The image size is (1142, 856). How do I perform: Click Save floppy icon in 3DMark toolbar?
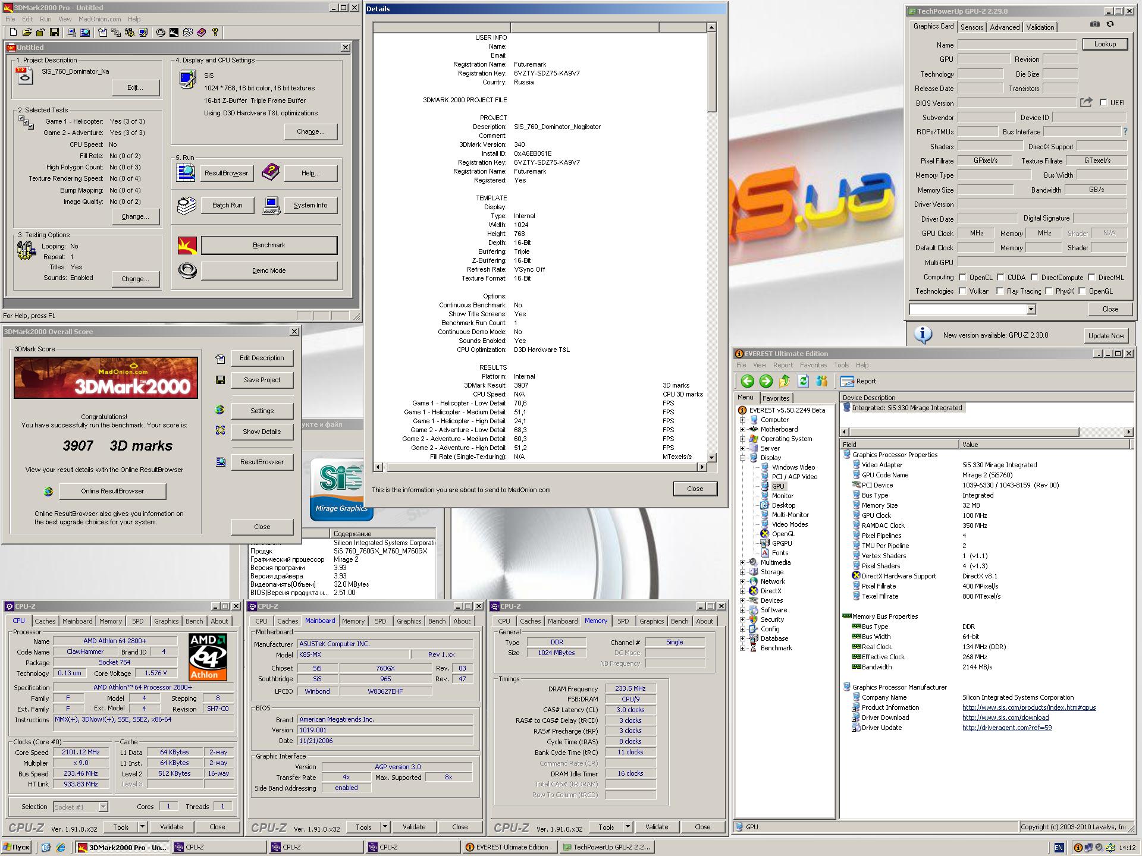point(54,32)
